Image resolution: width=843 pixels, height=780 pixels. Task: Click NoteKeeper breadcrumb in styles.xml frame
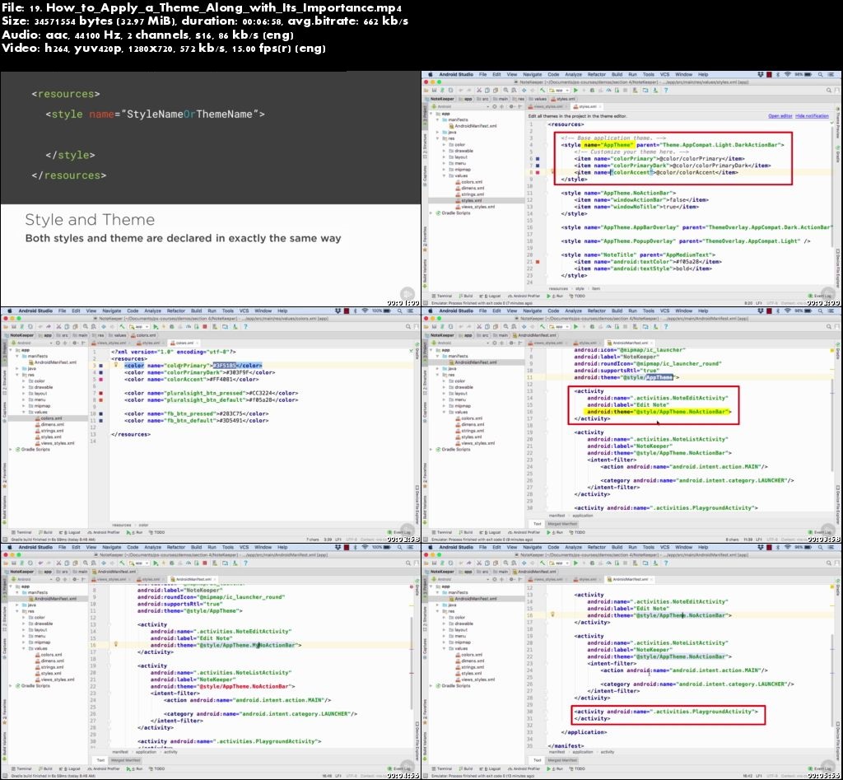click(x=440, y=99)
